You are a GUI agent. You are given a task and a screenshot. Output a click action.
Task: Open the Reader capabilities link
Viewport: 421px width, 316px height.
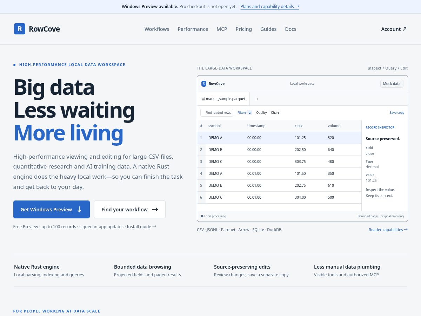pyautogui.click(x=388, y=230)
